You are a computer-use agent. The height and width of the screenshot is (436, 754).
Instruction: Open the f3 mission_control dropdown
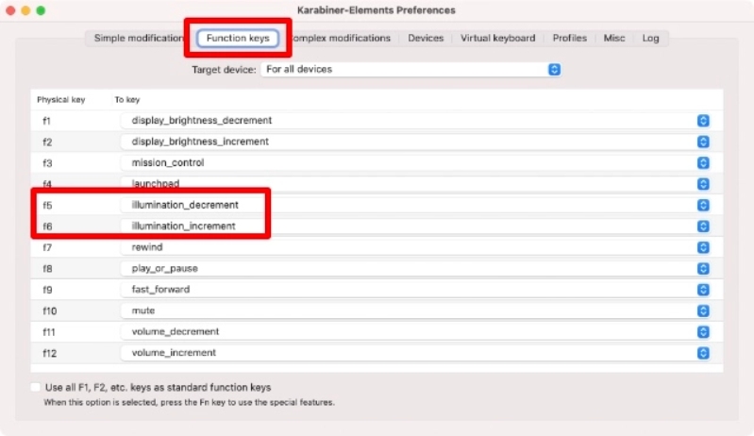click(x=702, y=163)
